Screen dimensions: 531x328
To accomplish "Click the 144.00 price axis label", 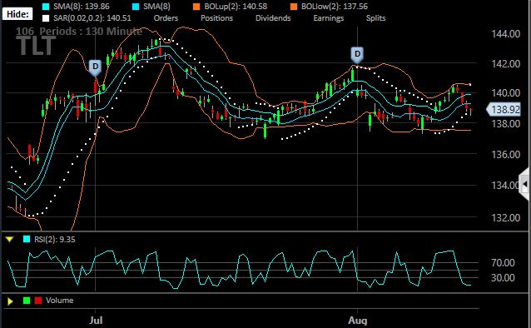I will coord(505,34).
